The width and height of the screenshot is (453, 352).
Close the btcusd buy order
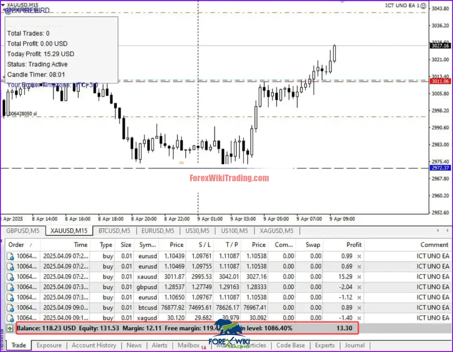[x=359, y=308]
